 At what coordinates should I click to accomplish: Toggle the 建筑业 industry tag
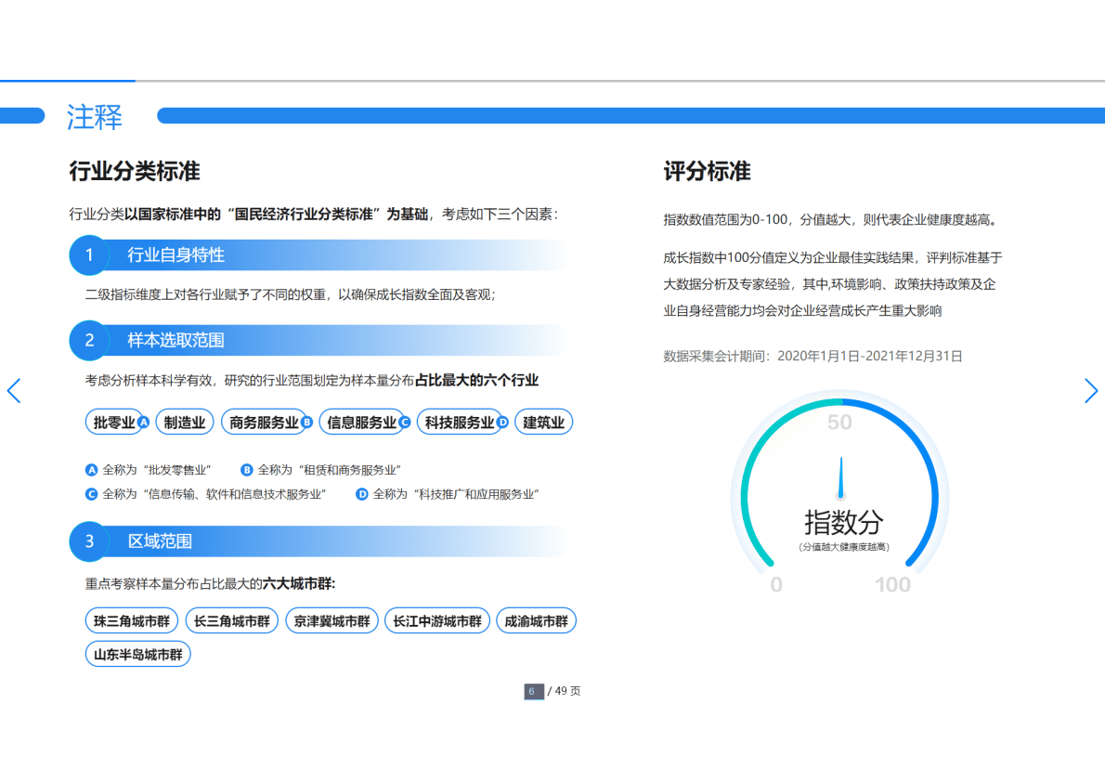(543, 421)
